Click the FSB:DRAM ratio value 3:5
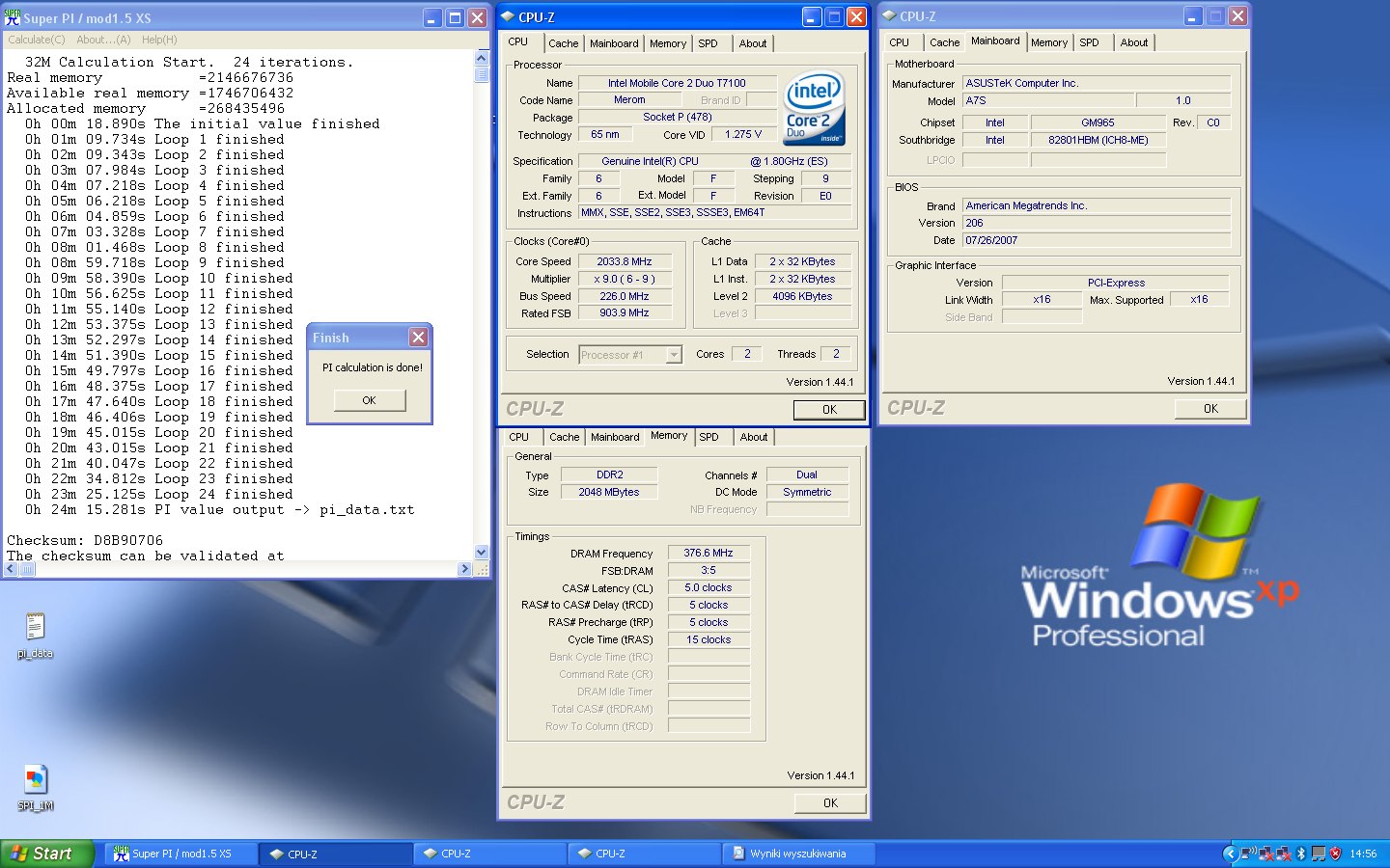 click(x=709, y=570)
